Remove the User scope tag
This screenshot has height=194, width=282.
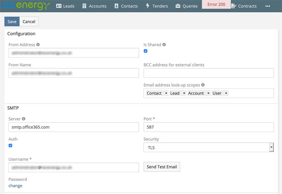coord(226,93)
